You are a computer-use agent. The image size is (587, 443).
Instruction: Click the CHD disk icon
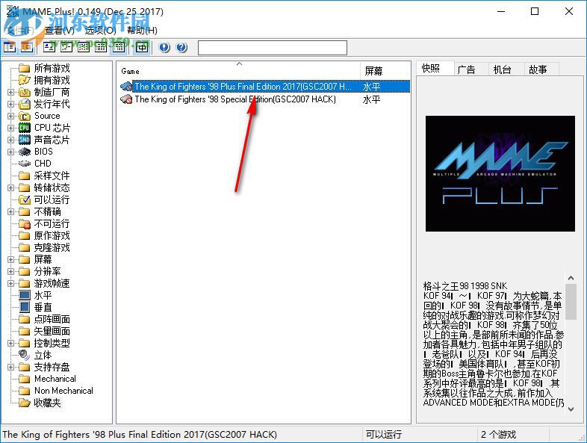tap(25, 164)
